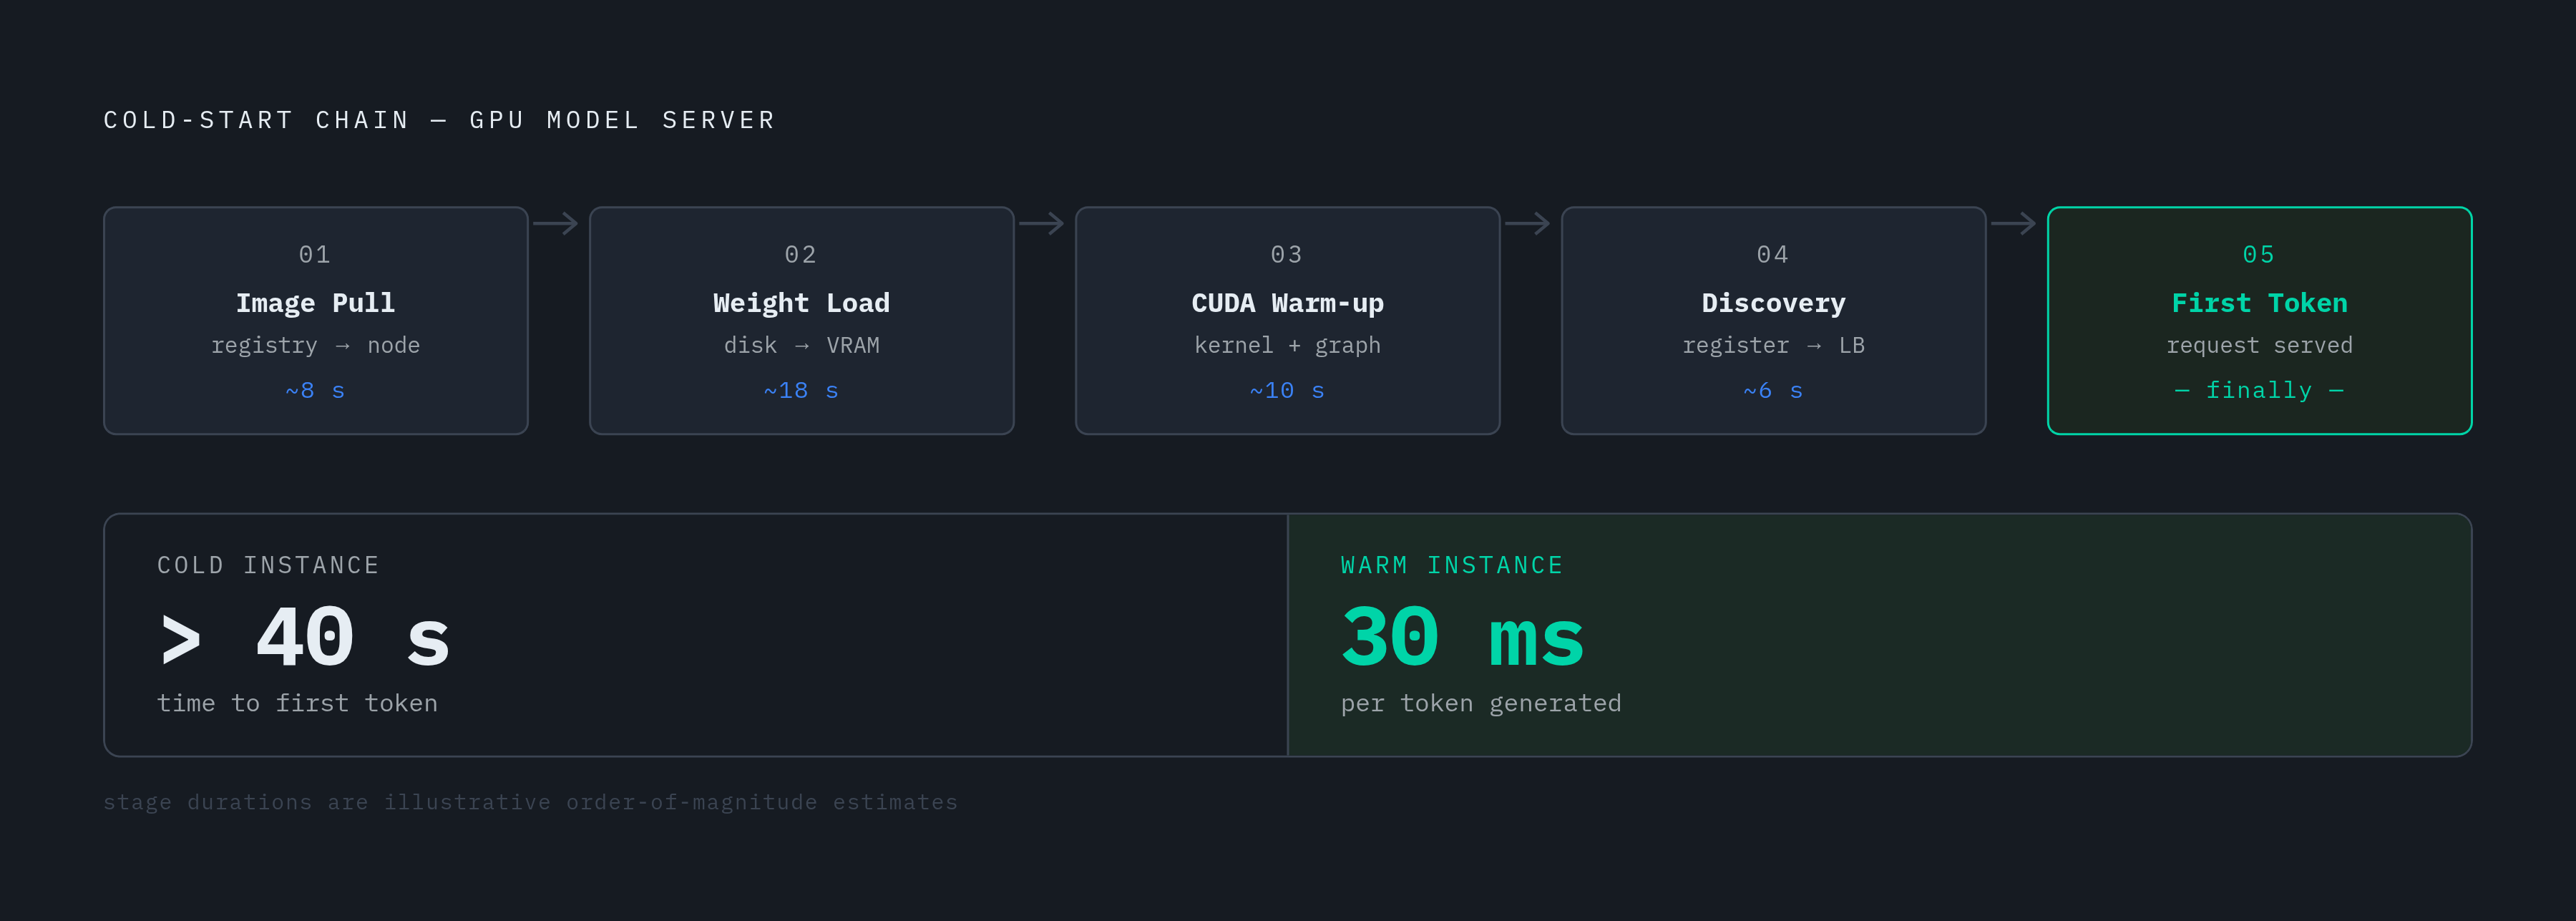Select the 'per token generated' caption
The image size is (2576, 921).
1481,704
